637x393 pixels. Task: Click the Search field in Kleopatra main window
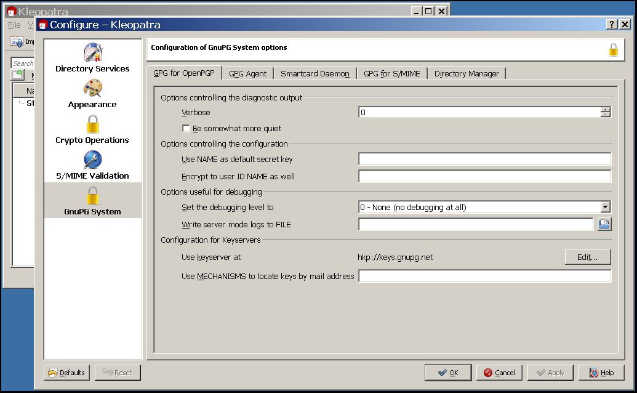click(22, 63)
